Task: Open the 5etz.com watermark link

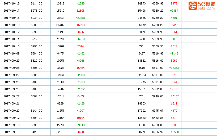Action: click(x=206, y=8)
